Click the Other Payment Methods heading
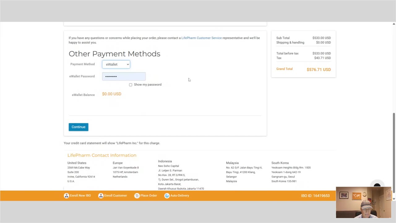This screenshot has height=223, width=396. tap(114, 54)
